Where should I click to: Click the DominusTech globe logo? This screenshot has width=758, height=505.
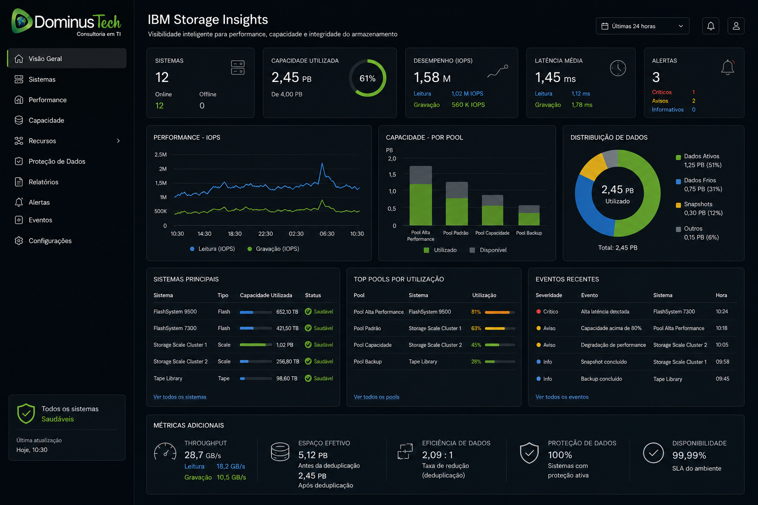tap(22, 21)
